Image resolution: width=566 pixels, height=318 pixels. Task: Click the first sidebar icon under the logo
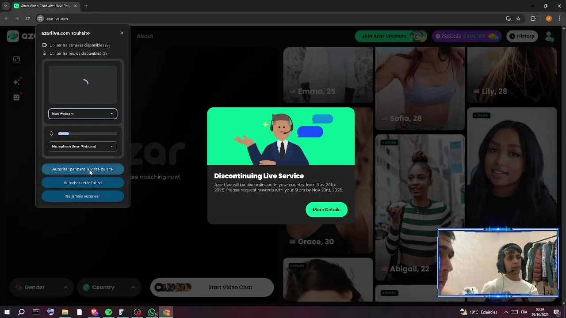click(x=16, y=59)
